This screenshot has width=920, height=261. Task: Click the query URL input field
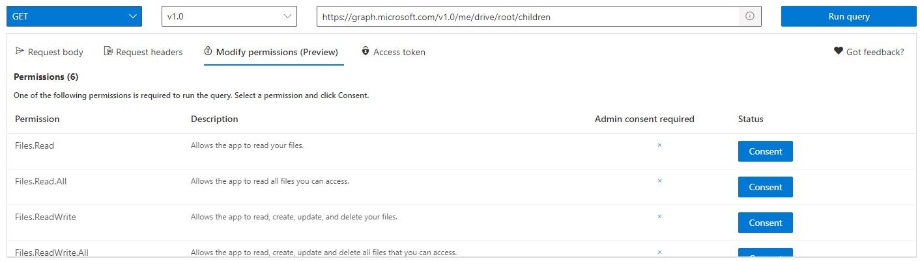pos(528,17)
